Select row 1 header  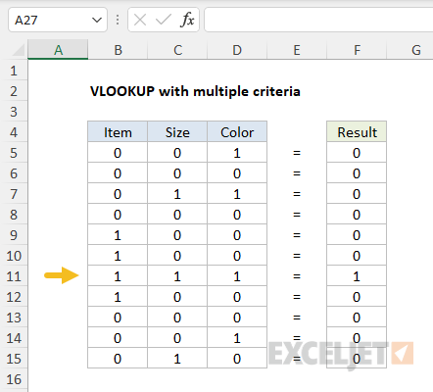pos(14,71)
